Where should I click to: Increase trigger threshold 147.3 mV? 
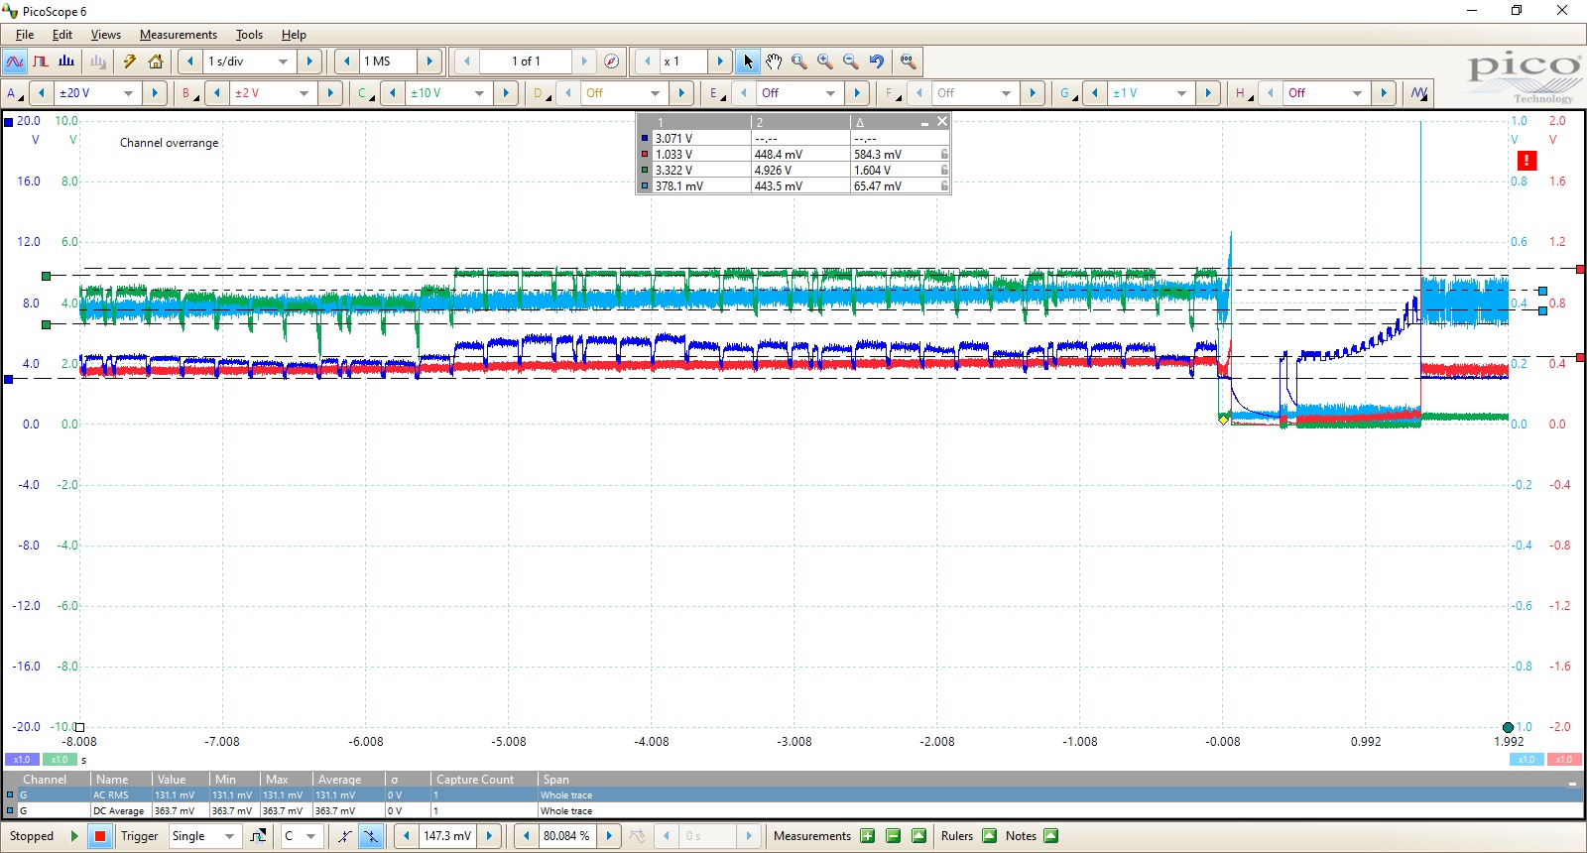(489, 836)
